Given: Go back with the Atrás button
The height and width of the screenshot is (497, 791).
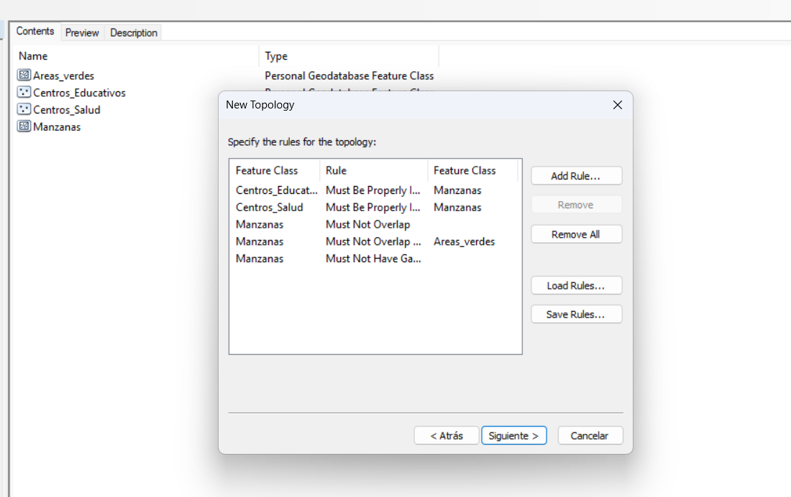Looking at the screenshot, I should pos(447,436).
